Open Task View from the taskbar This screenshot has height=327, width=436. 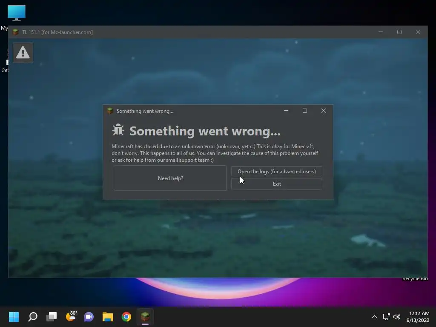52,317
